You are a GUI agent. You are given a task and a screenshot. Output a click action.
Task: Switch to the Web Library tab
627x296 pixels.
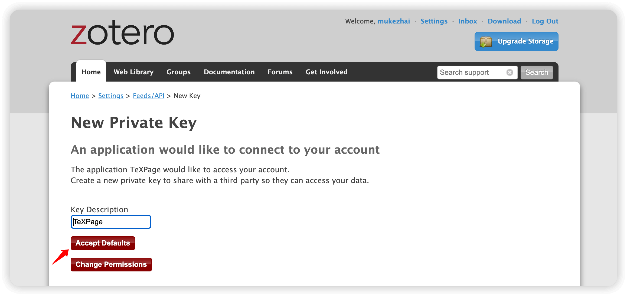point(133,72)
